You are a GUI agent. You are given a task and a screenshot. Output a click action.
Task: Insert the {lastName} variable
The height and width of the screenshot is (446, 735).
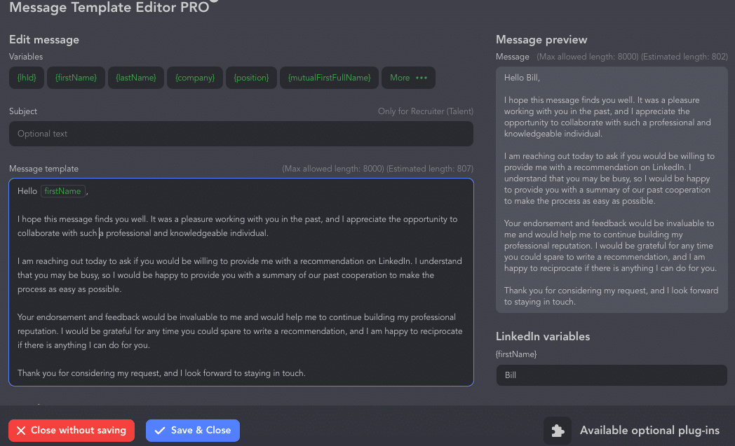coord(135,77)
